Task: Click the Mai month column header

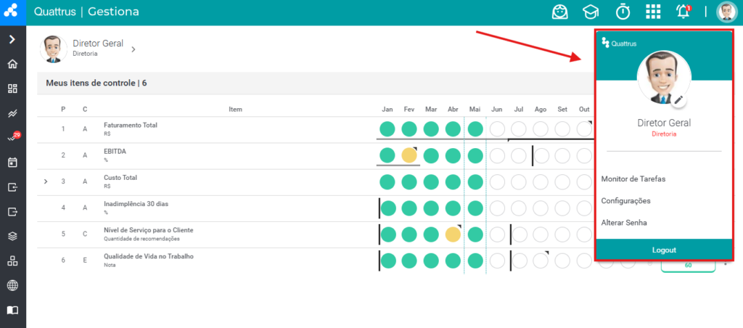Action: click(475, 110)
